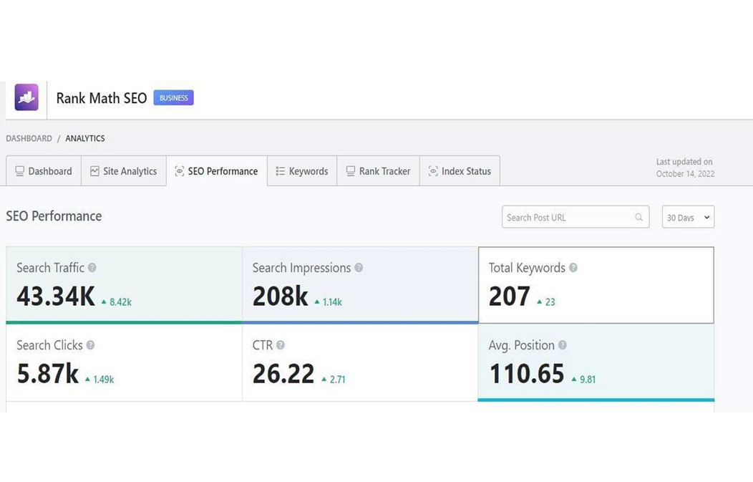The height and width of the screenshot is (482, 753).
Task: Open the 30 Days date range dropdown
Action: click(688, 218)
